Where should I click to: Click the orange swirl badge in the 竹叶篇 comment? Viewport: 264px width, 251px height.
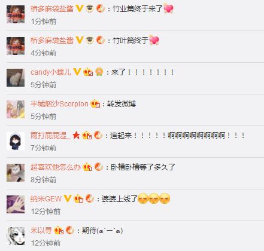pos(101,41)
